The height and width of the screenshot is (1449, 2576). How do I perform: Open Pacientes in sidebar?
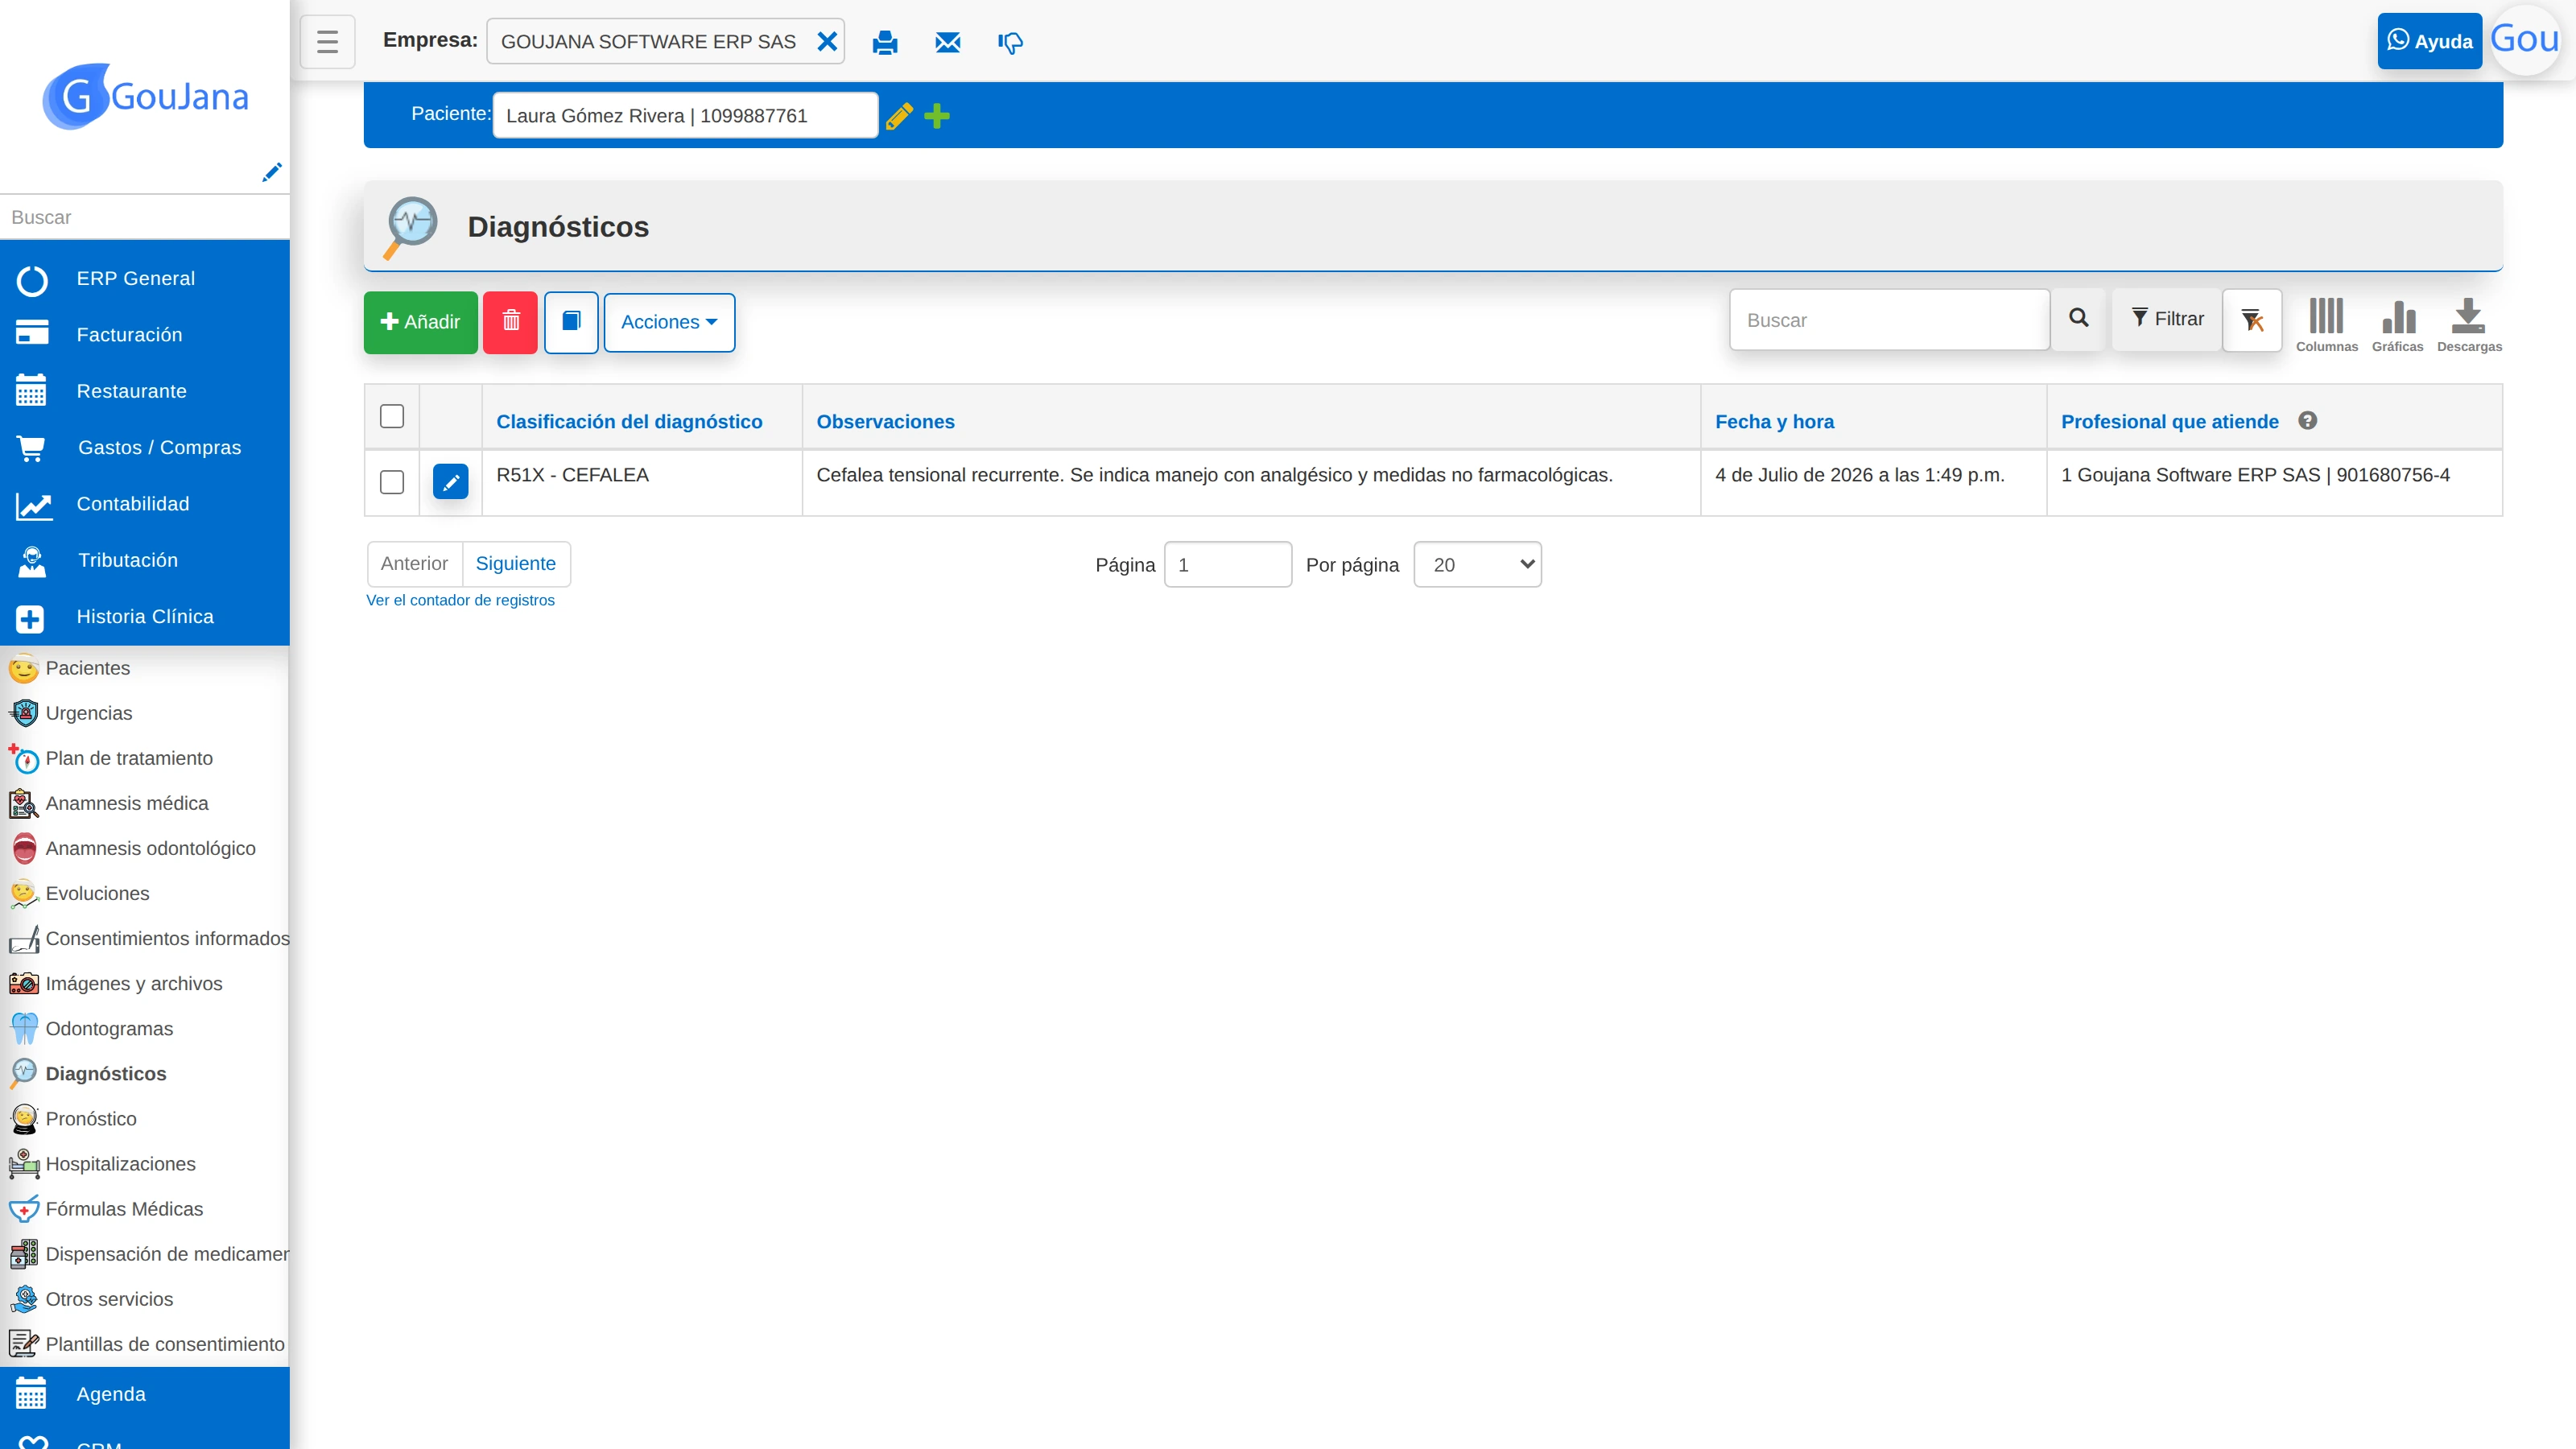87,668
